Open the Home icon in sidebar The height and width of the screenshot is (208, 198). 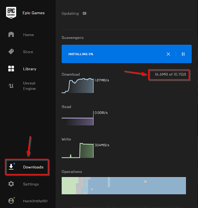pyautogui.click(x=11, y=34)
